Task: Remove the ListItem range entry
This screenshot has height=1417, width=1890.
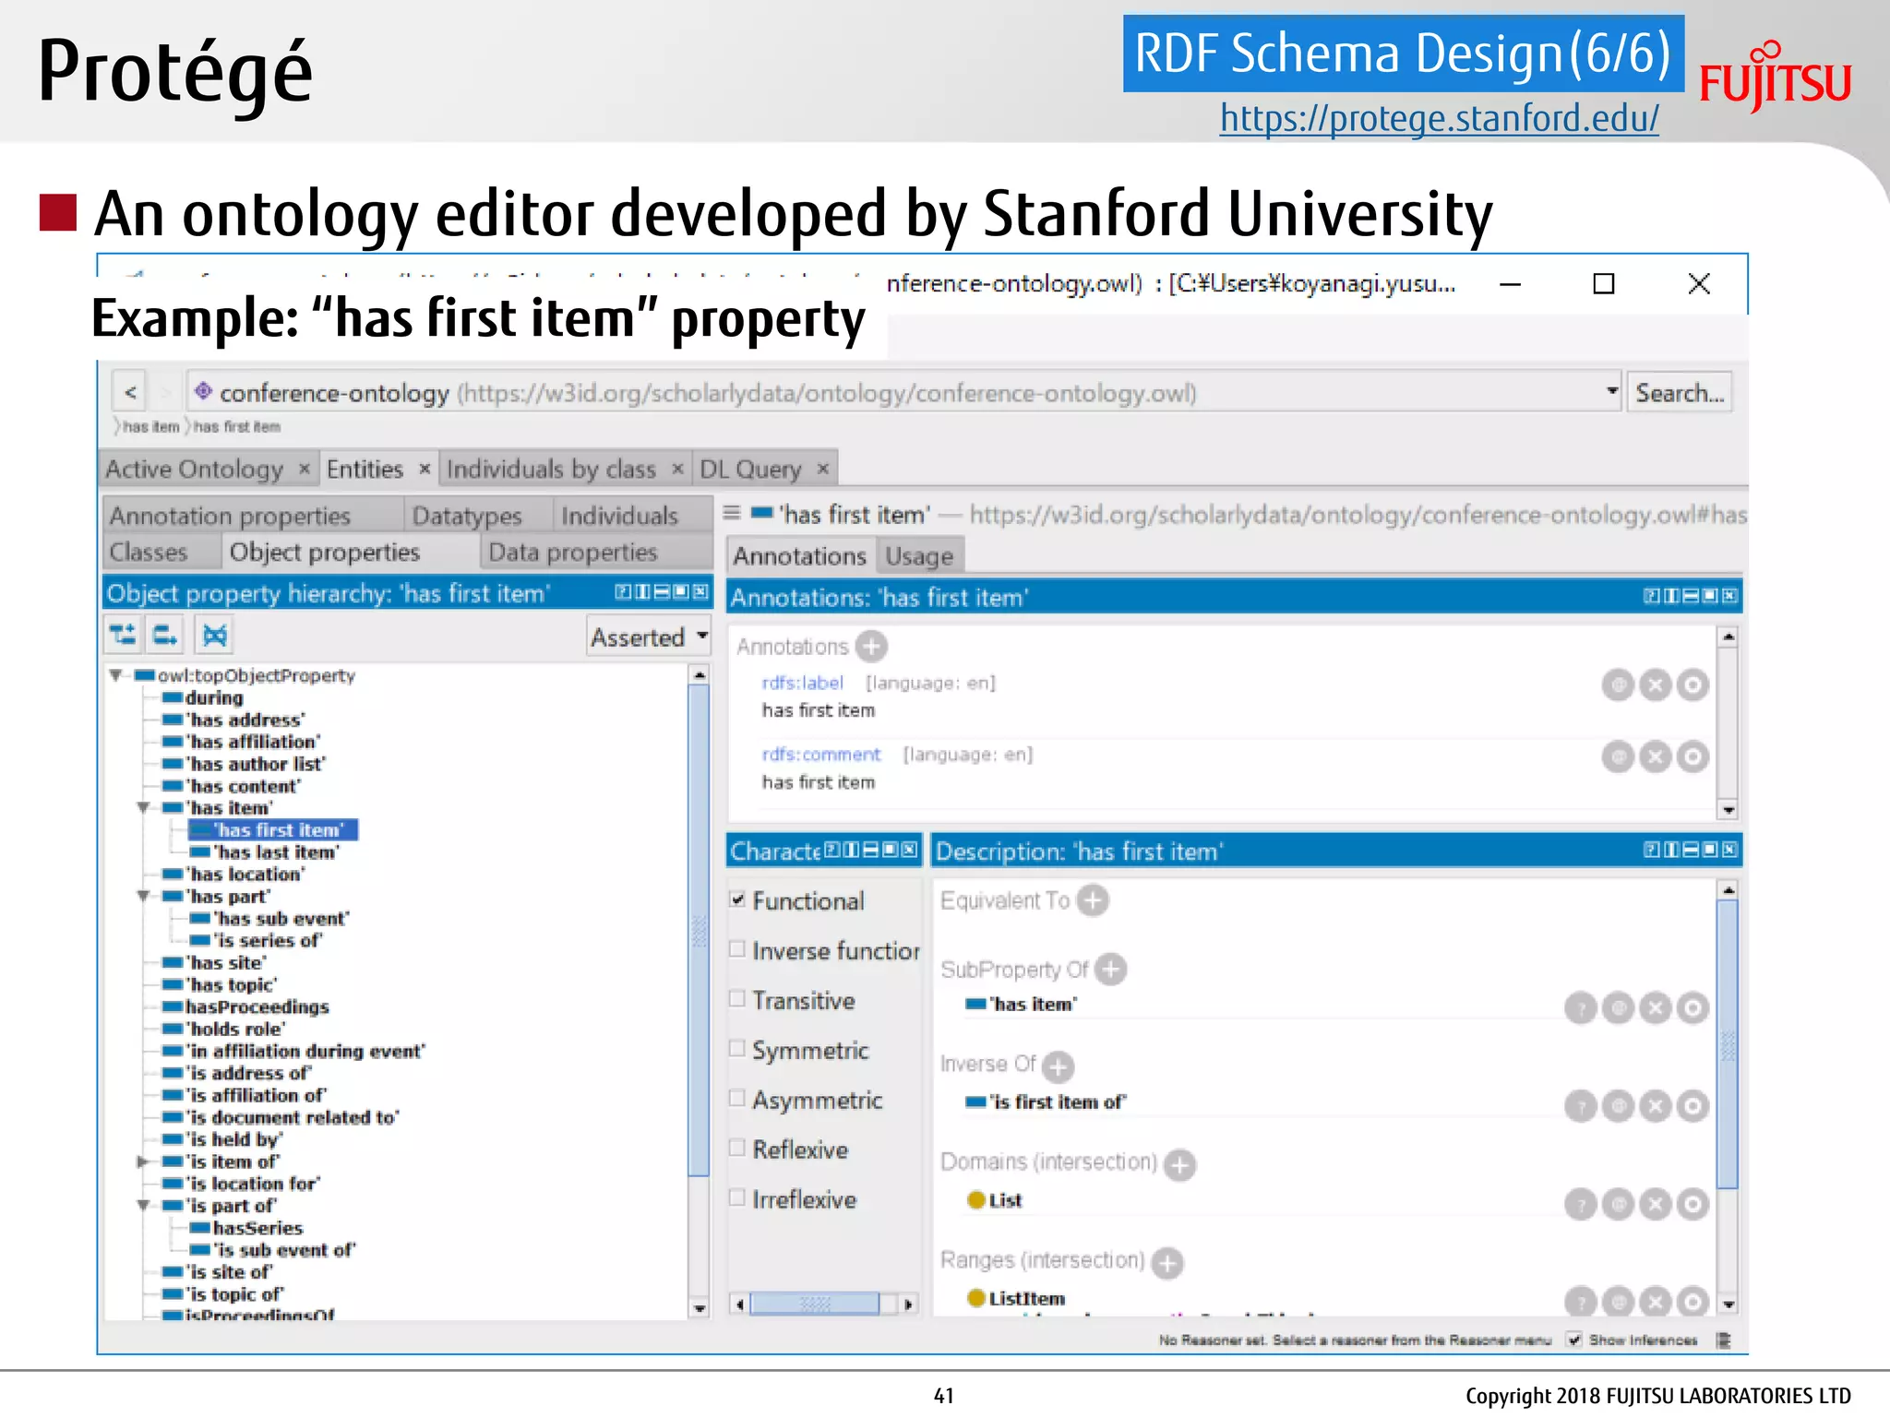Action: (1656, 1301)
